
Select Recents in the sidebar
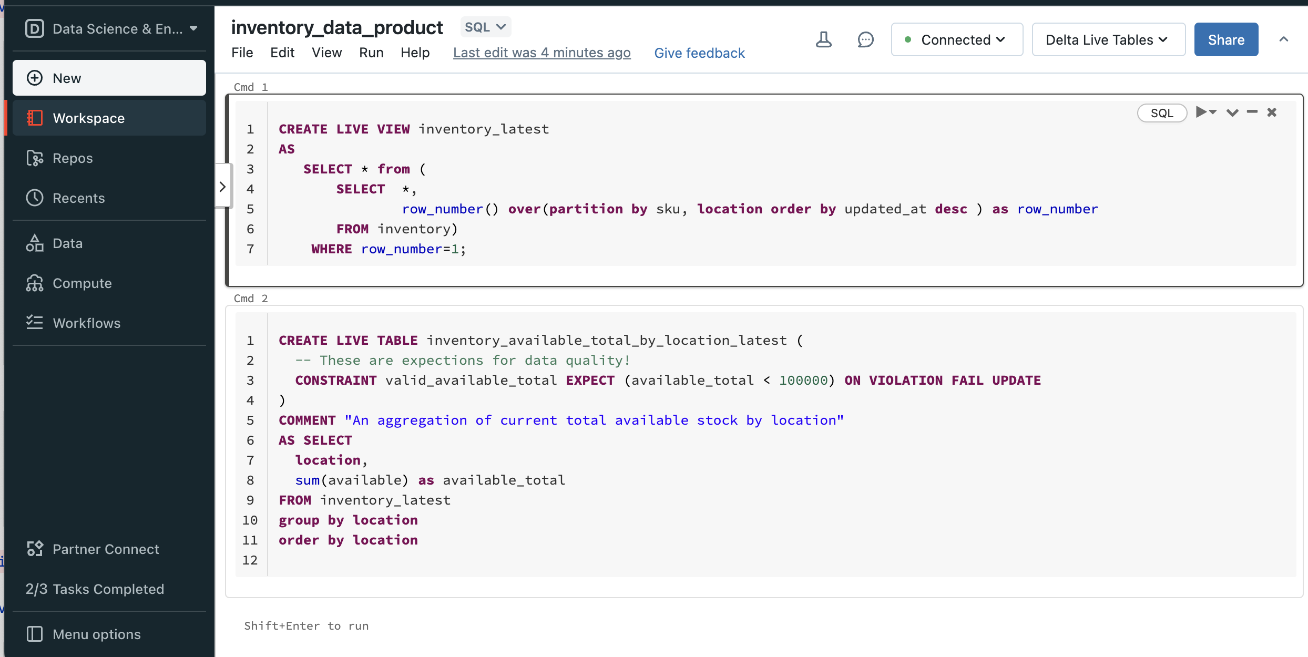click(79, 198)
